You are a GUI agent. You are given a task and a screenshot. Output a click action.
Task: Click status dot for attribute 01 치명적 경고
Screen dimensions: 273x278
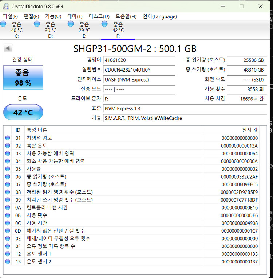pyautogui.click(x=8, y=138)
